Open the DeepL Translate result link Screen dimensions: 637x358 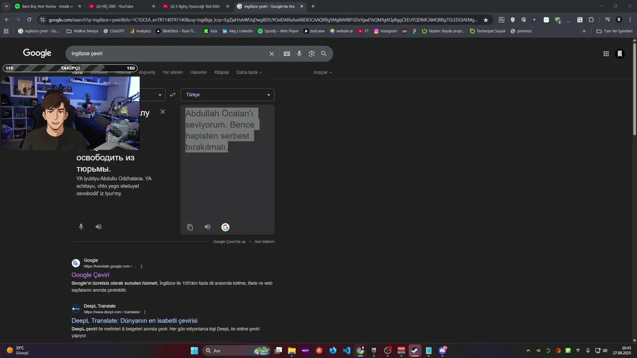tap(134, 321)
